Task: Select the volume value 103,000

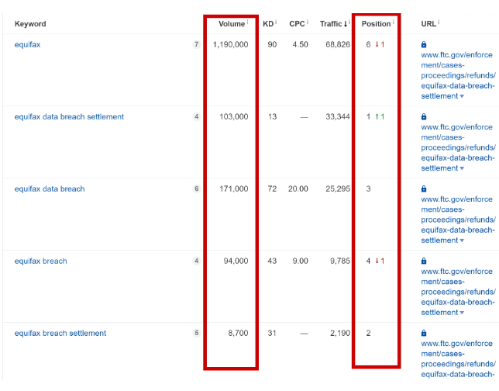Action: click(234, 116)
